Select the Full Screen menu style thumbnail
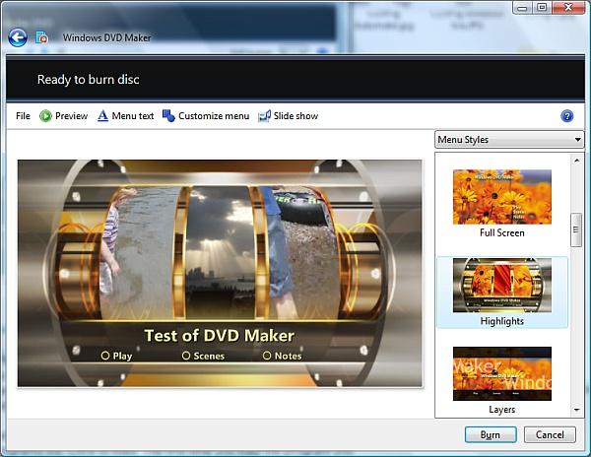The image size is (591, 457). point(502,197)
